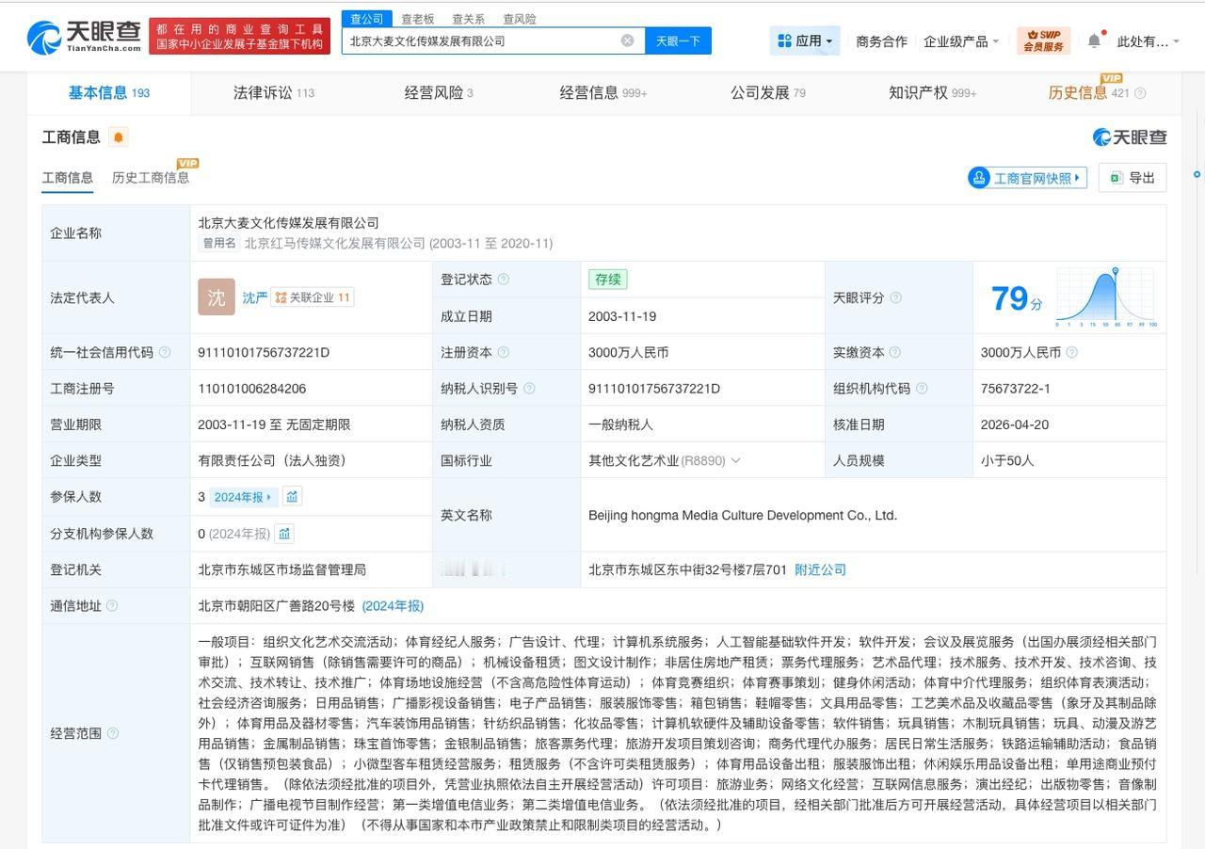
Task: Open the 关联企业 11 badge
Action: pos(313,297)
